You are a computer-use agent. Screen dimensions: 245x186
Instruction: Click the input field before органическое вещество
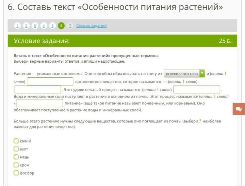pos(50,82)
